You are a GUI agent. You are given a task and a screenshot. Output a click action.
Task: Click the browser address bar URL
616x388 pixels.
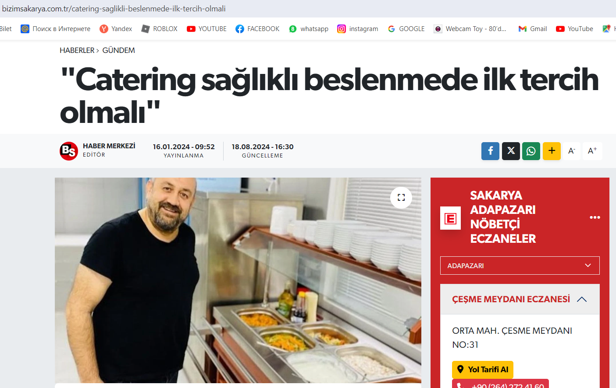pos(114,9)
